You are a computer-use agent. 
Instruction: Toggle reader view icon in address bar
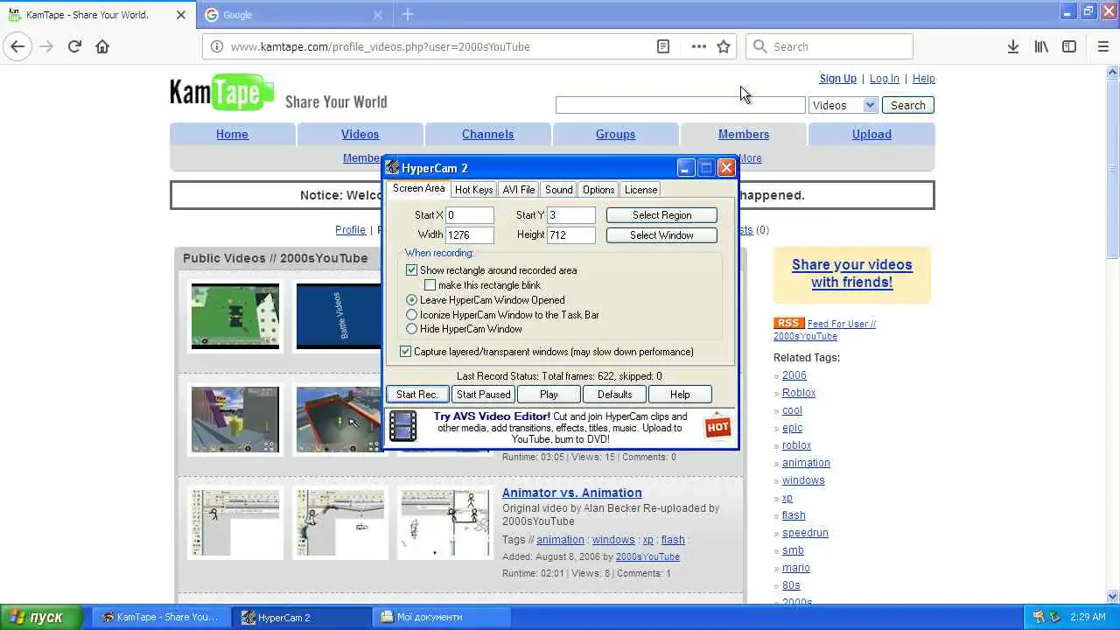coord(663,46)
